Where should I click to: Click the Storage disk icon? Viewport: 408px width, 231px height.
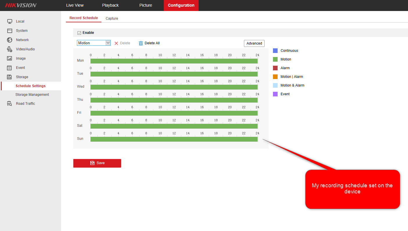click(10, 77)
